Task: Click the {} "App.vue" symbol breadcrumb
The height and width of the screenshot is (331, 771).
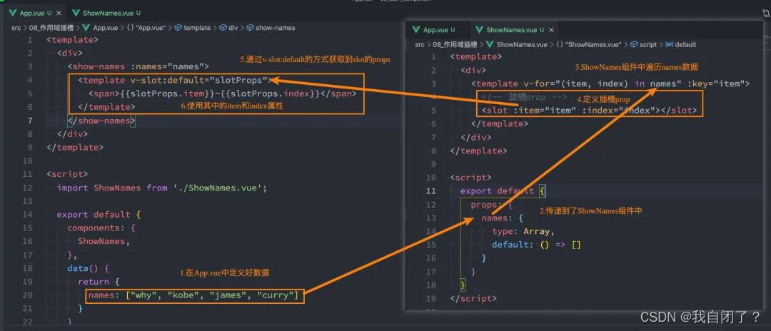Action: click(x=146, y=28)
